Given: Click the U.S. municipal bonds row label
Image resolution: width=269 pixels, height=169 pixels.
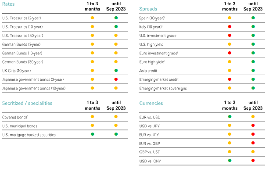Looking at the screenshot, I should [20, 126].
